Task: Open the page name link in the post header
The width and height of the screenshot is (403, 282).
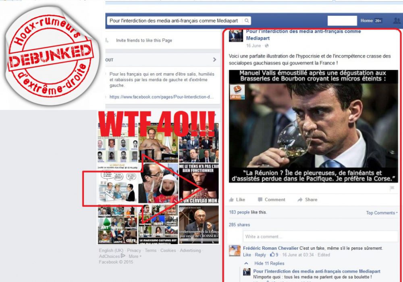Action: [x=303, y=35]
